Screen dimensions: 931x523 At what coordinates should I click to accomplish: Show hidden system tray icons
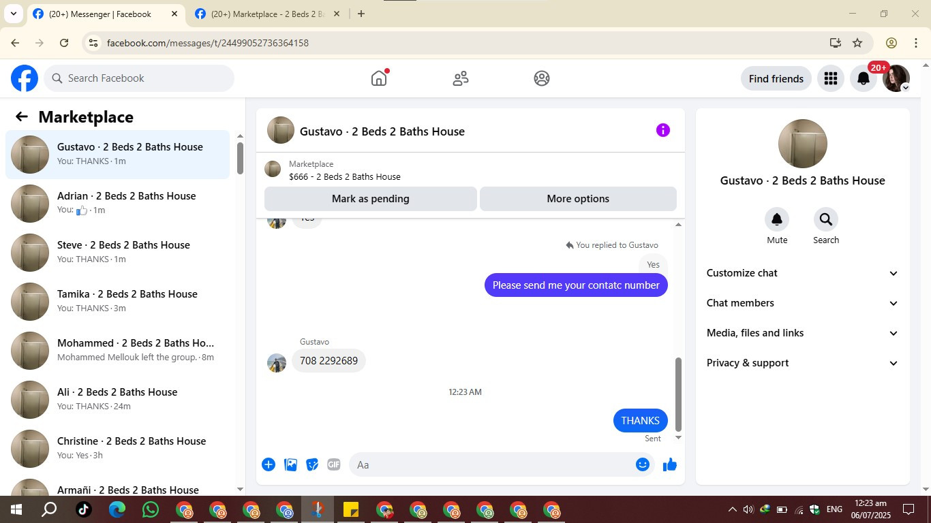(733, 509)
